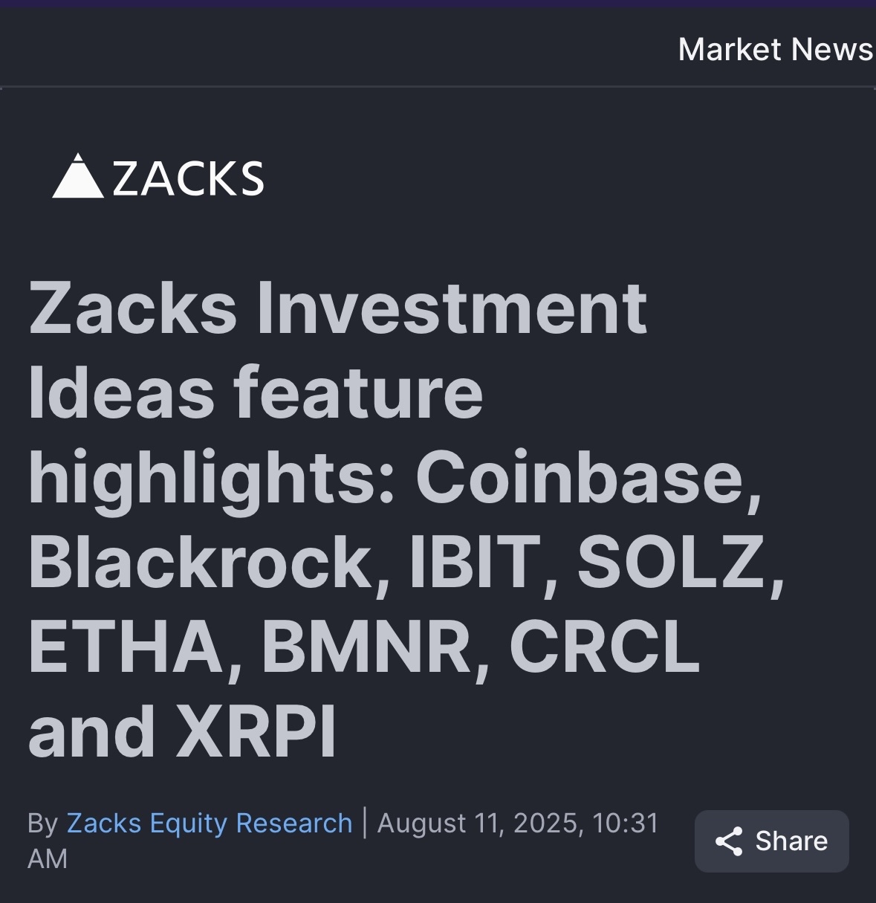
Task: Click "Zacks Investment" in the headline
Action: click(338, 308)
